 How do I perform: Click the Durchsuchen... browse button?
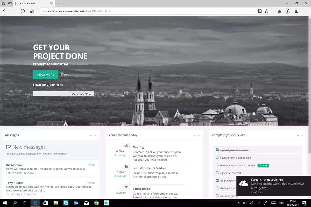(81, 94)
